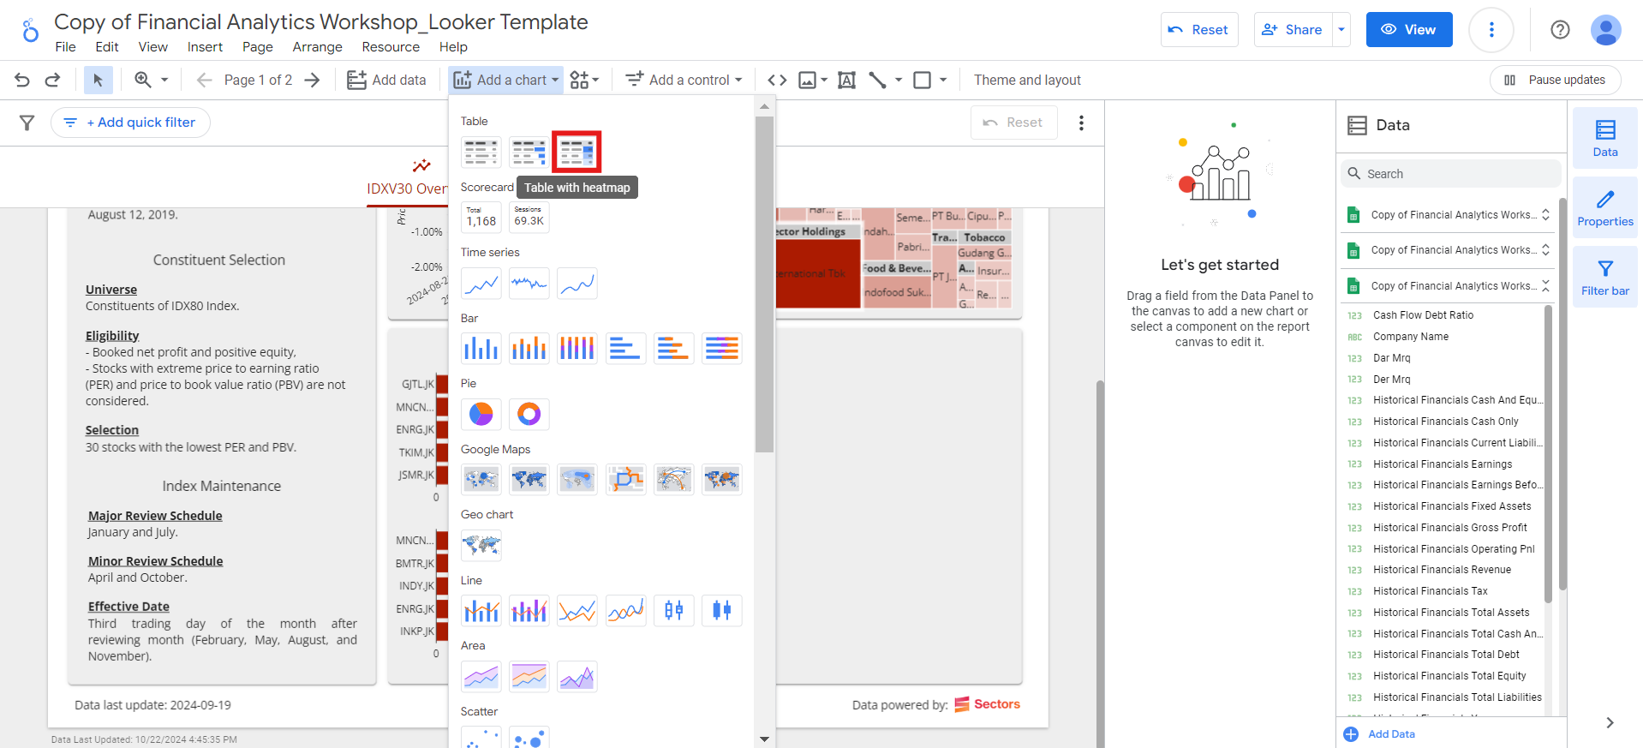This screenshot has height=748, width=1643.
Task: Click the undo arrow icon
Action: [x=22, y=80]
